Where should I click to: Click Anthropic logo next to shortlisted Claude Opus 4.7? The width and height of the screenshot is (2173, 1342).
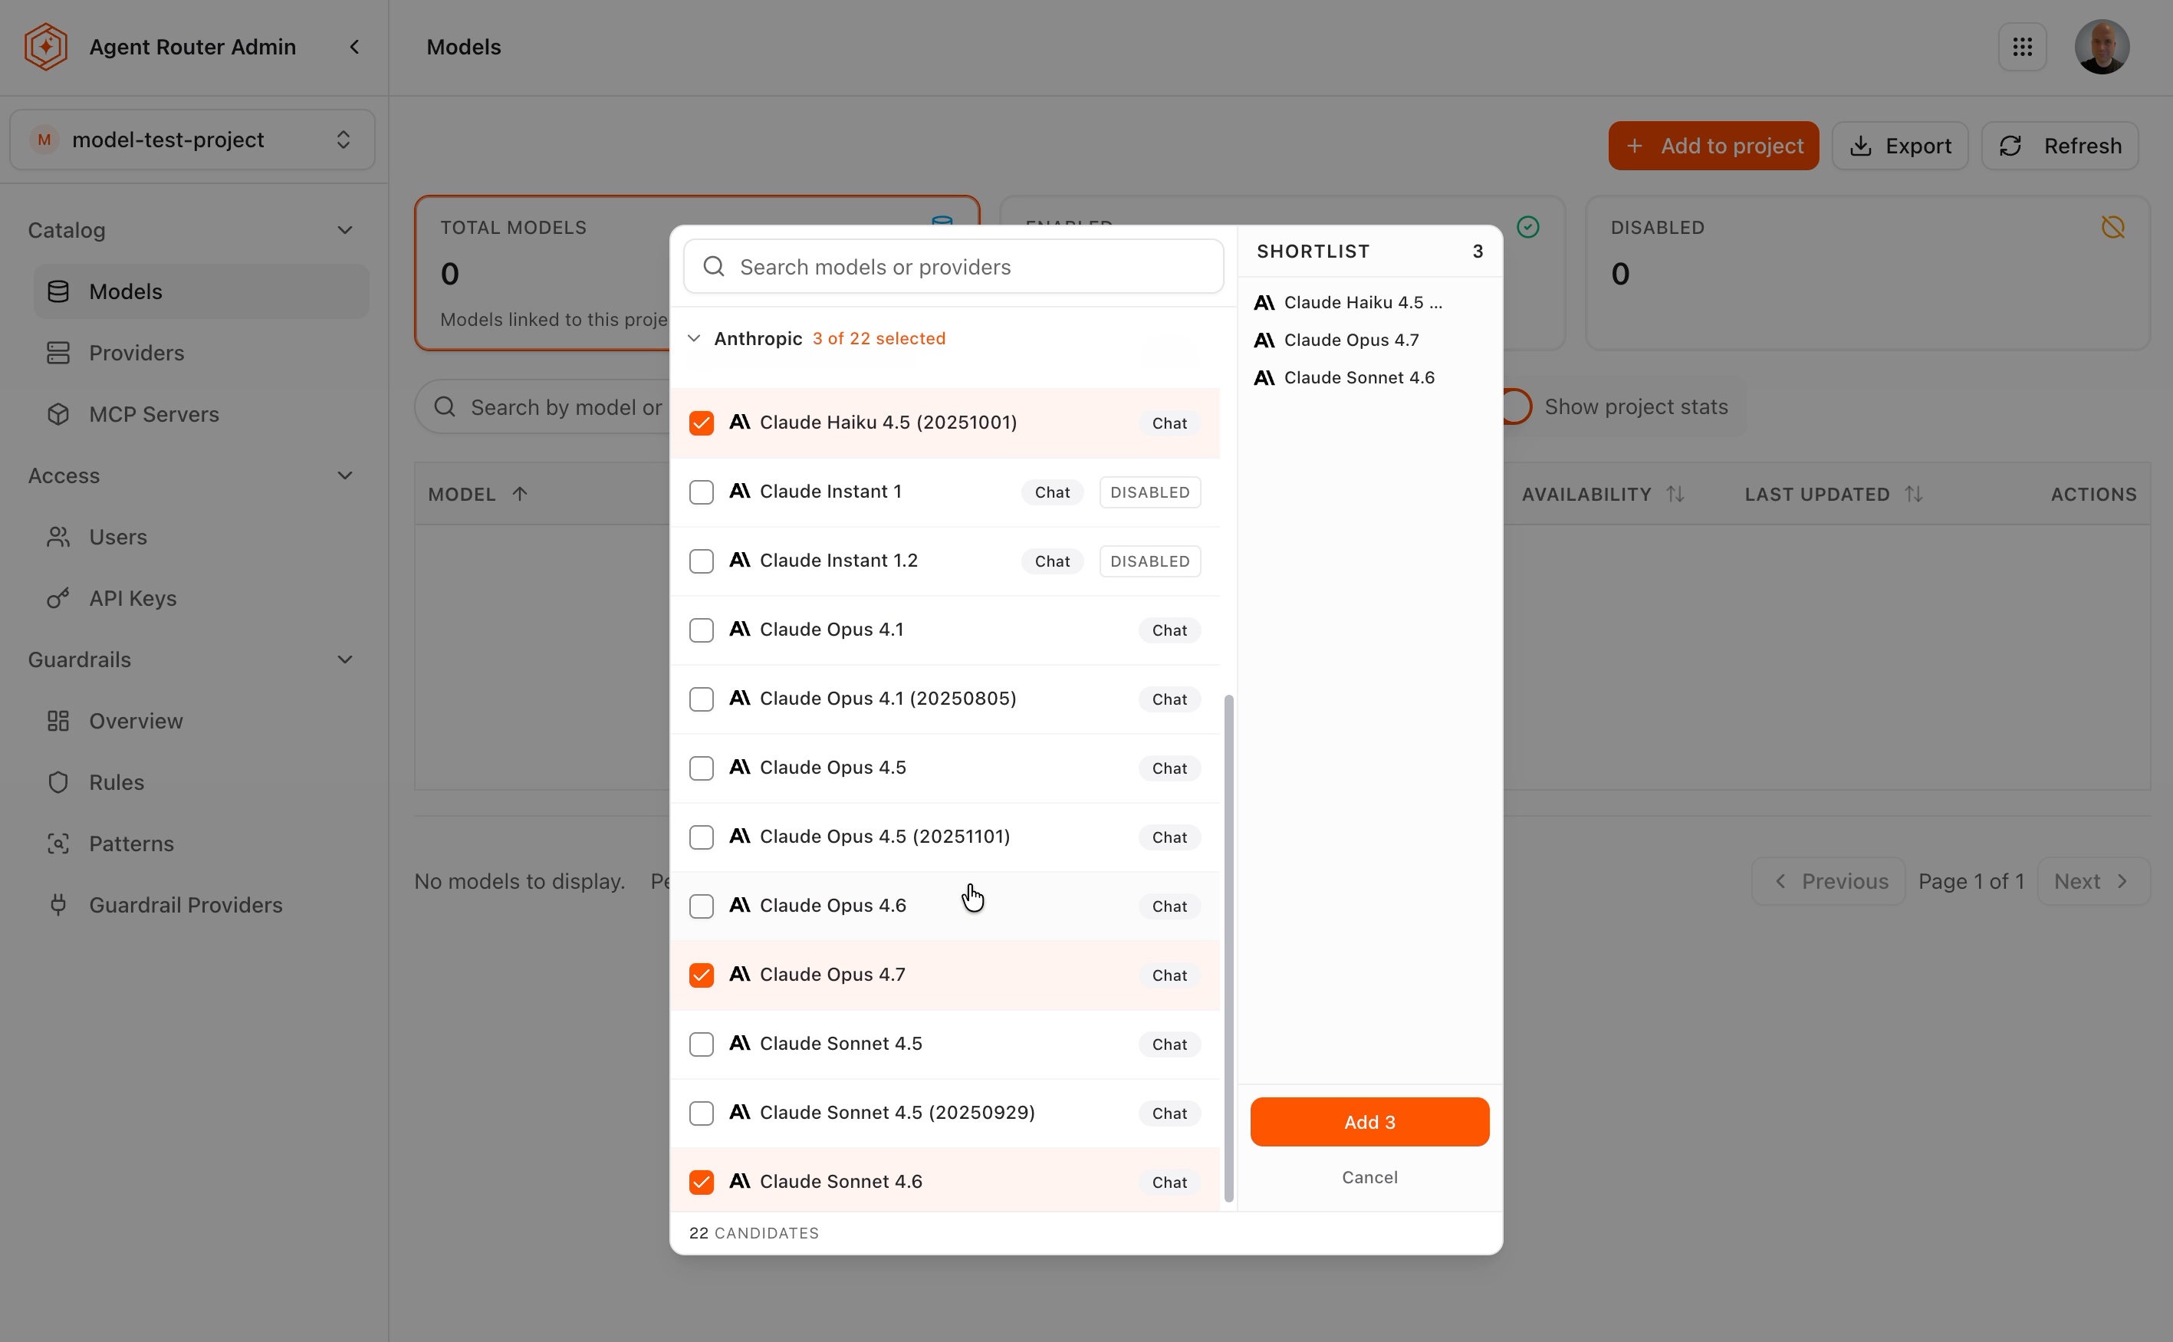(1264, 340)
